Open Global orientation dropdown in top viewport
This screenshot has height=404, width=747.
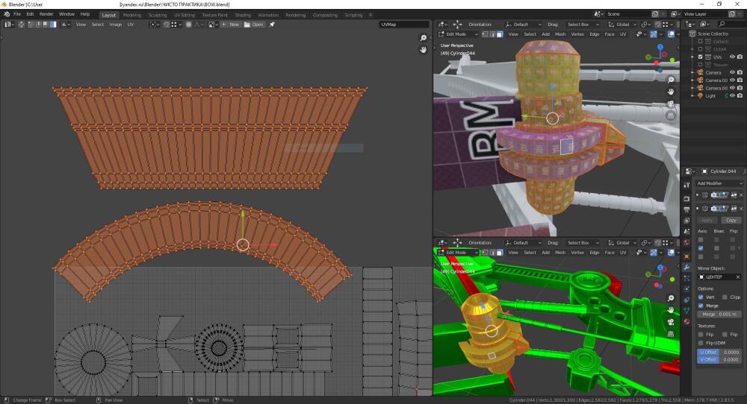623,25
